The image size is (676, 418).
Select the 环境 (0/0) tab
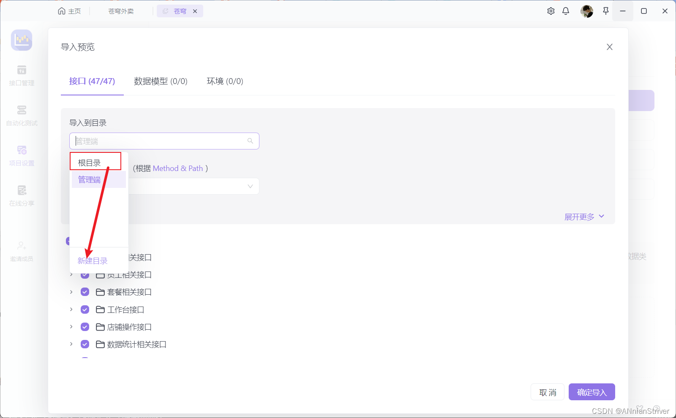[225, 81]
